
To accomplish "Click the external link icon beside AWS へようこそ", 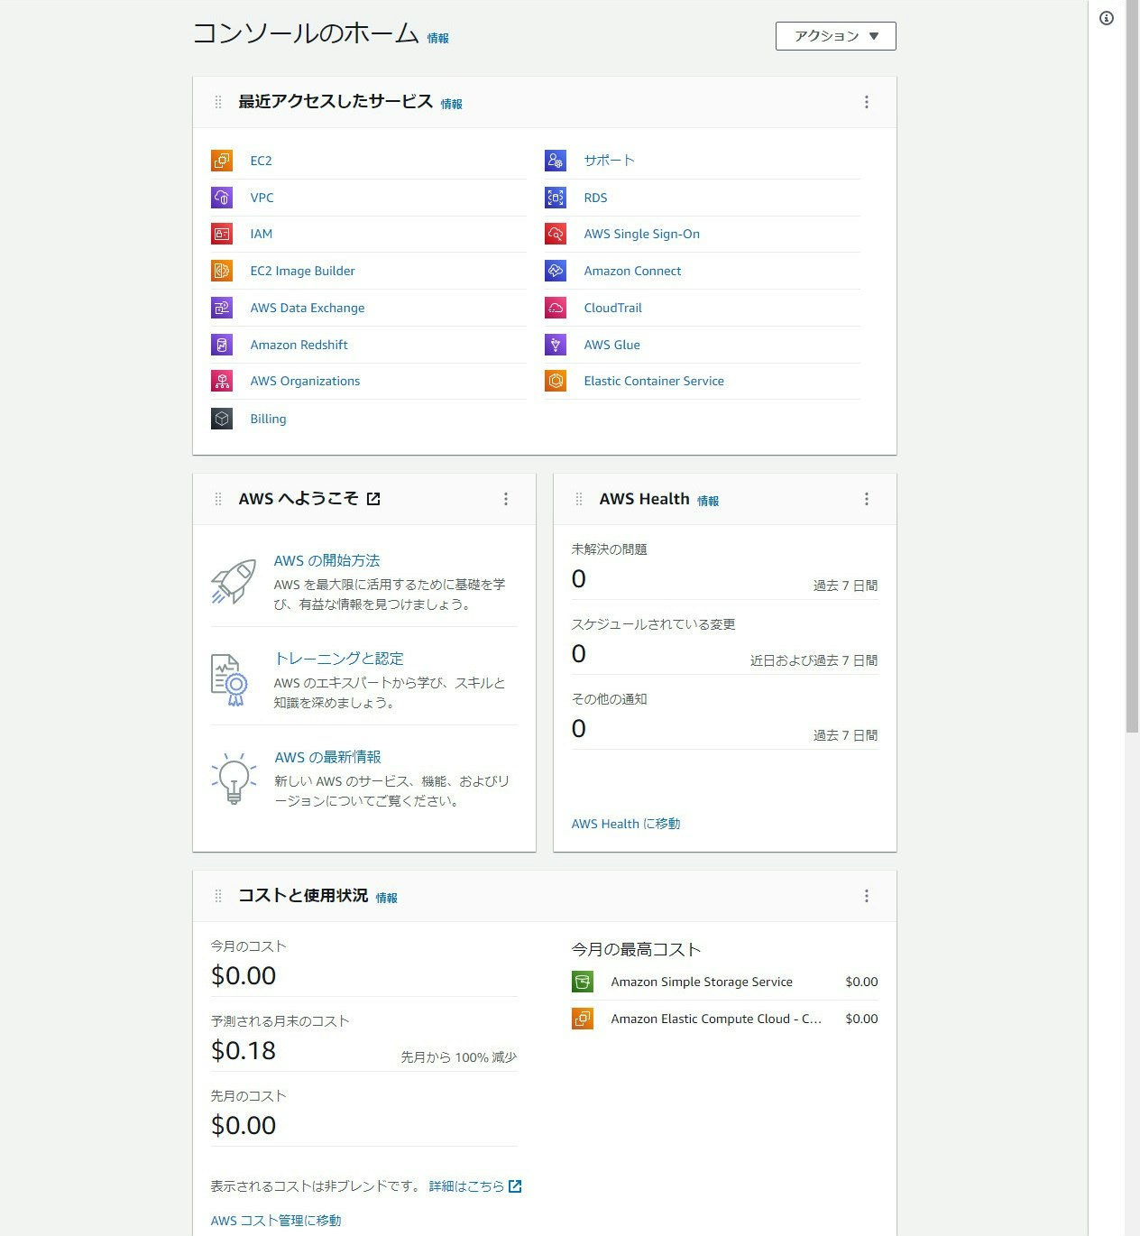I will pyautogui.click(x=373, y=499).
